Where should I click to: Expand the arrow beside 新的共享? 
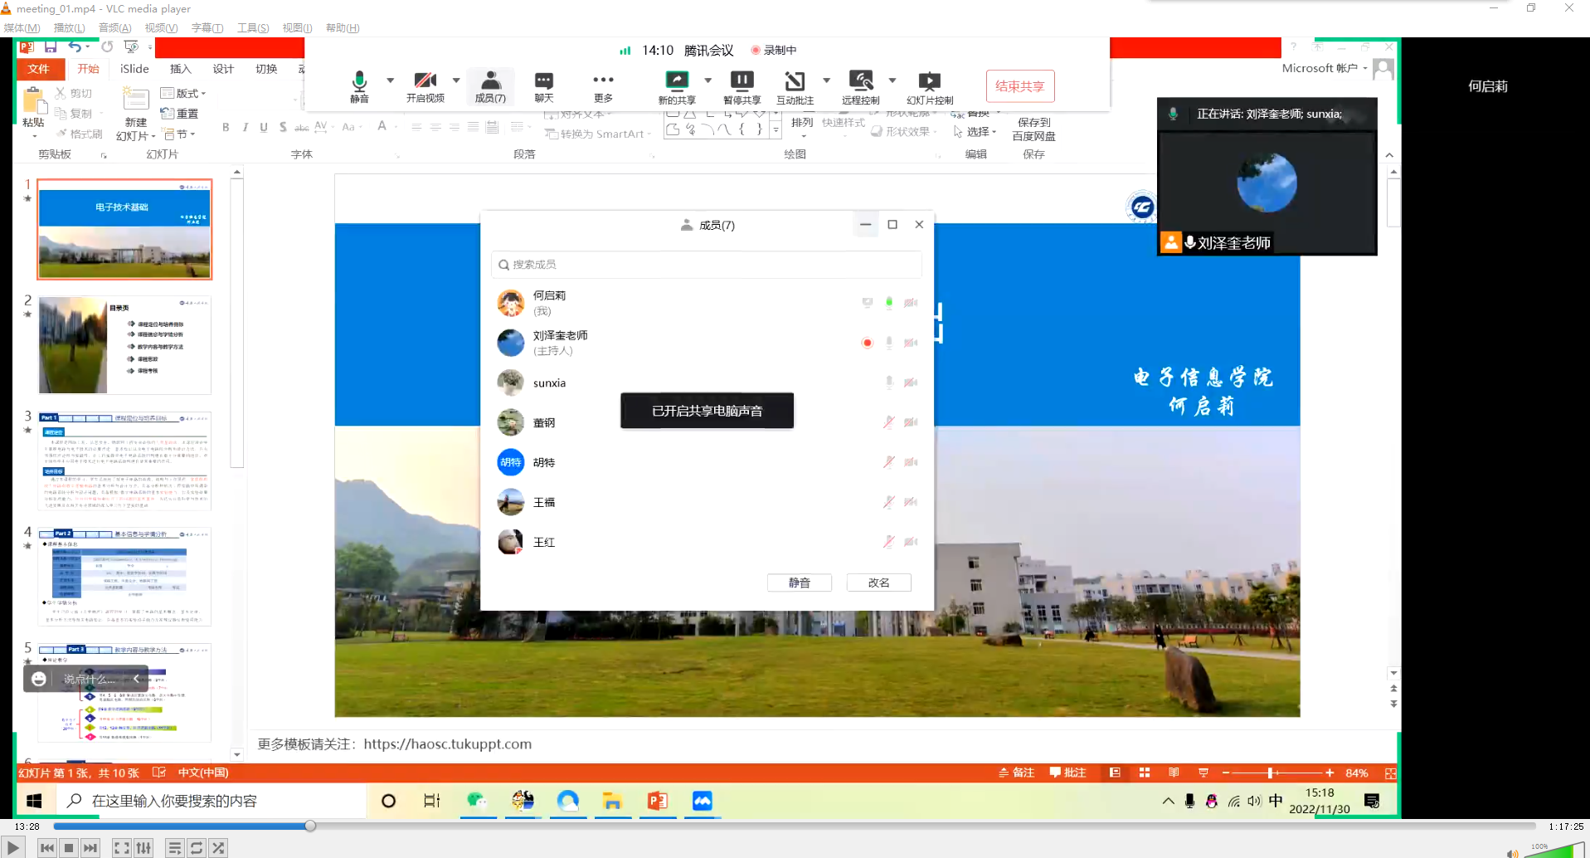[707, 80]
